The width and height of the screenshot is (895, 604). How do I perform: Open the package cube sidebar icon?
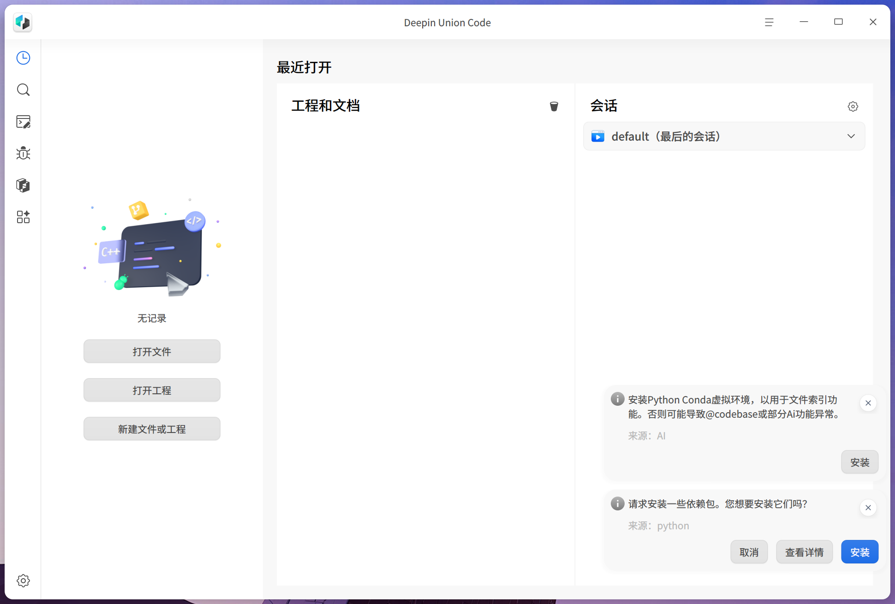[x=23, y=185]
